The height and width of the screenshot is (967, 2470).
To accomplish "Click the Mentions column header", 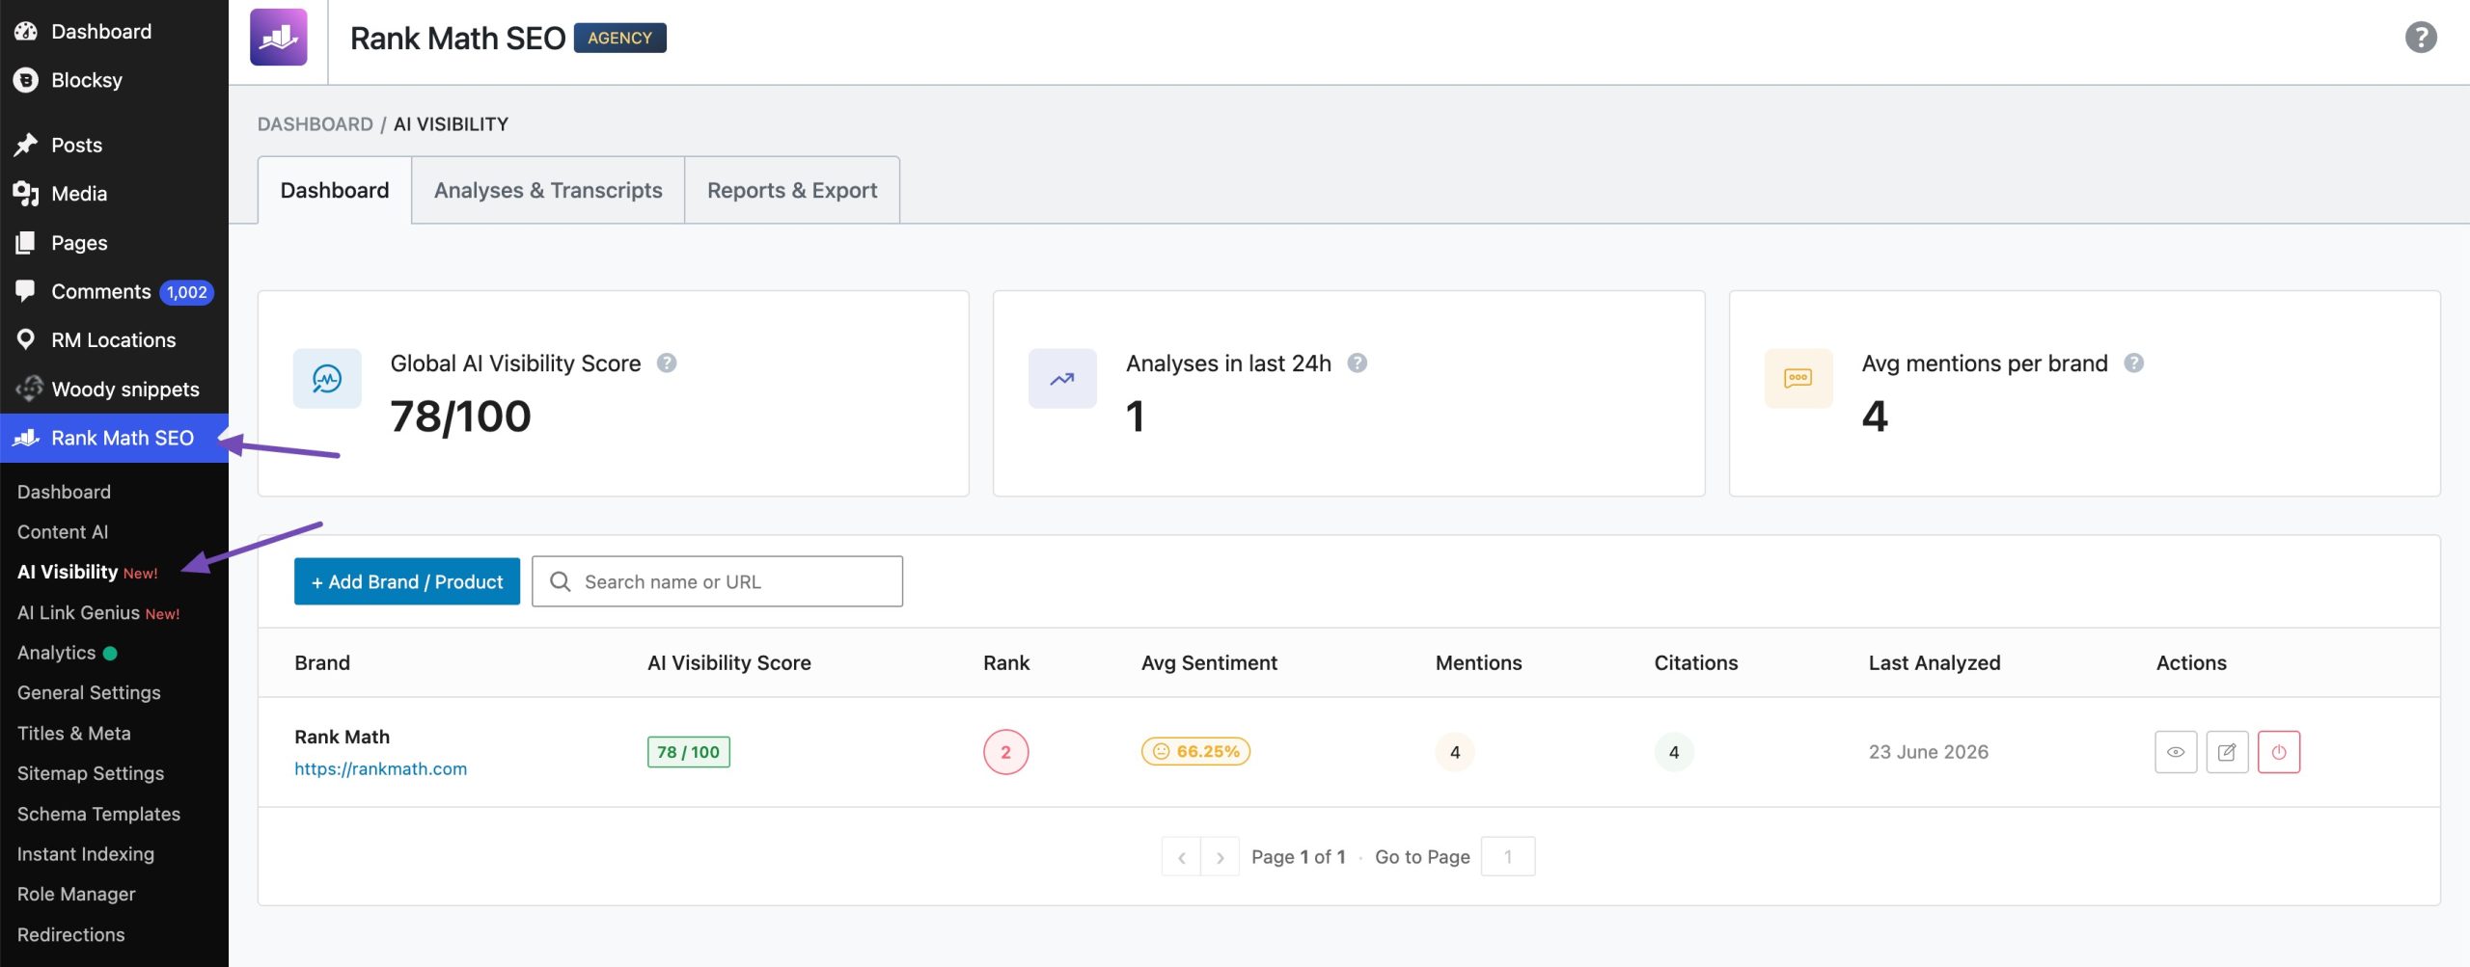I will 1478,662.
